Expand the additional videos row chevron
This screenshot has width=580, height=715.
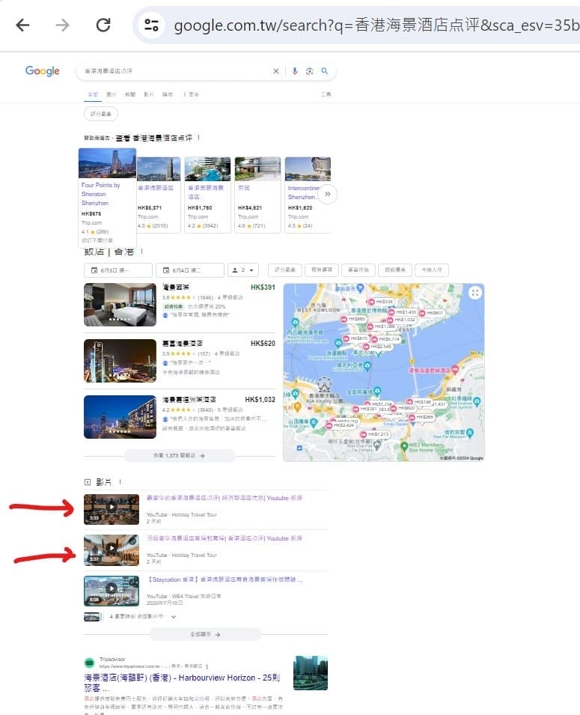174,617
